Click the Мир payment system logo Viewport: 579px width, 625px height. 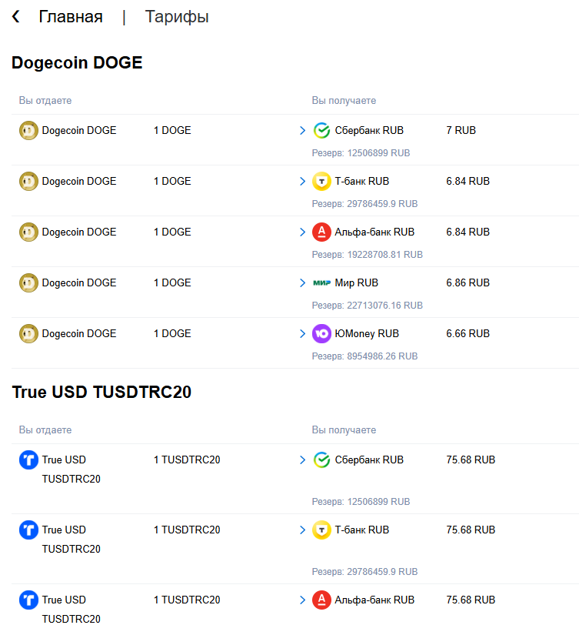click(321, 282)
